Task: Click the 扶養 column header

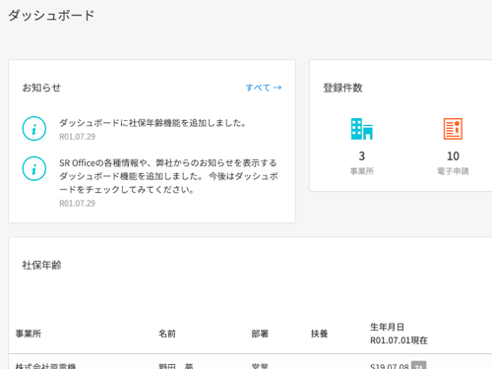Action: pos(320,334)
